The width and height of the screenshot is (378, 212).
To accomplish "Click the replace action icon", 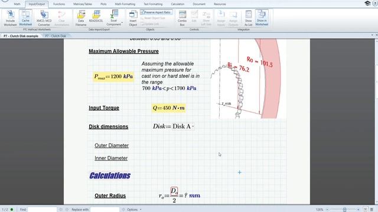I will point(123,210).
